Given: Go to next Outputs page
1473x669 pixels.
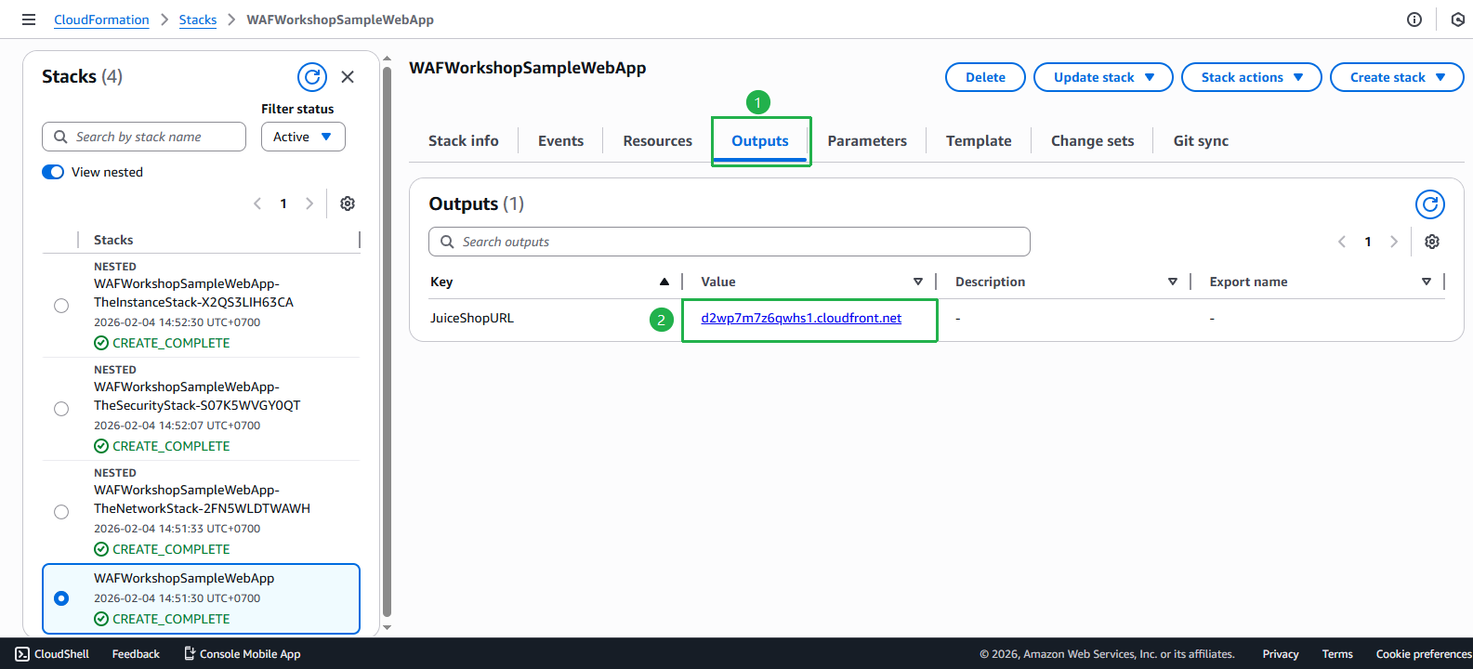Looking at the screenshot, I should pyautogui.click(x=1394, y=242).
